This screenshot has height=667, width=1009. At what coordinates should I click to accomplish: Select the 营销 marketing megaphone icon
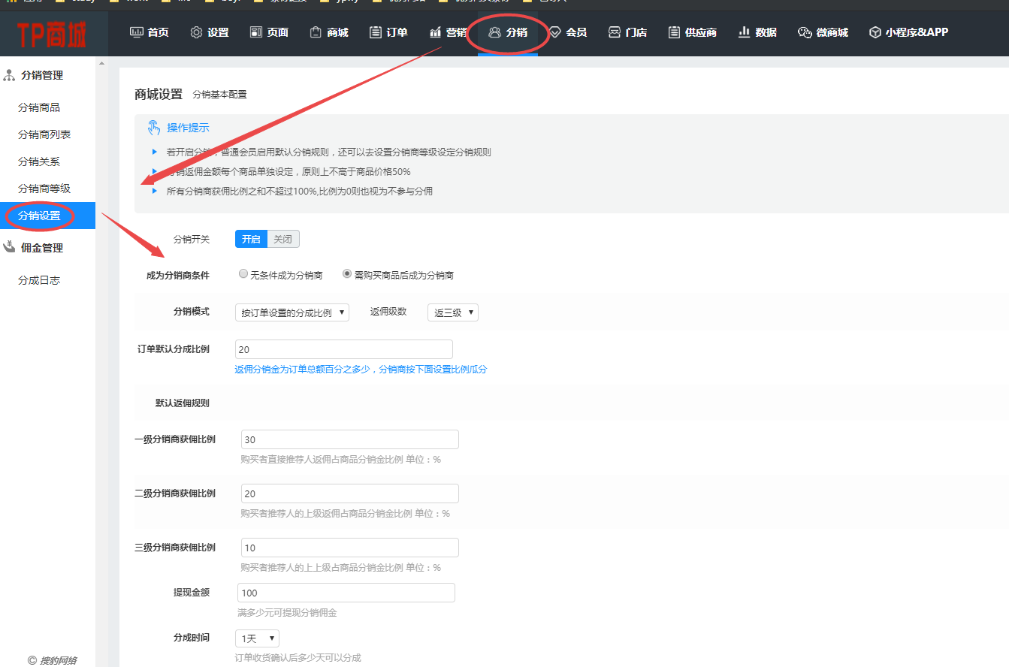436,32
